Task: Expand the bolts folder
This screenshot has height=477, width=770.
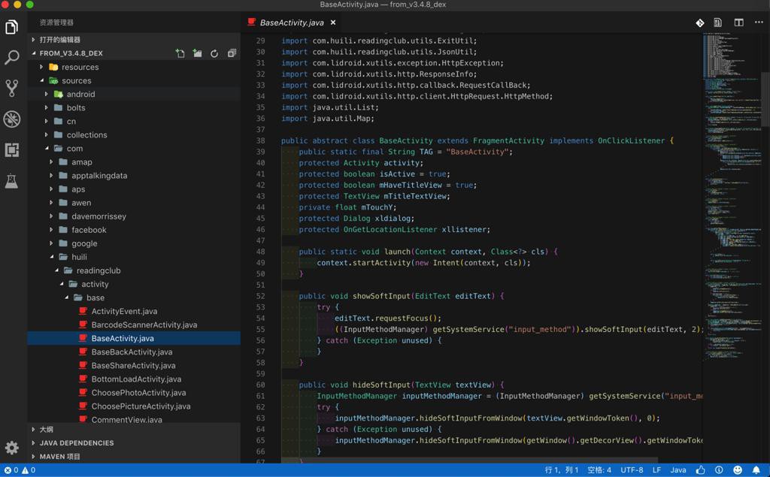Action: (x=134, y=107)
